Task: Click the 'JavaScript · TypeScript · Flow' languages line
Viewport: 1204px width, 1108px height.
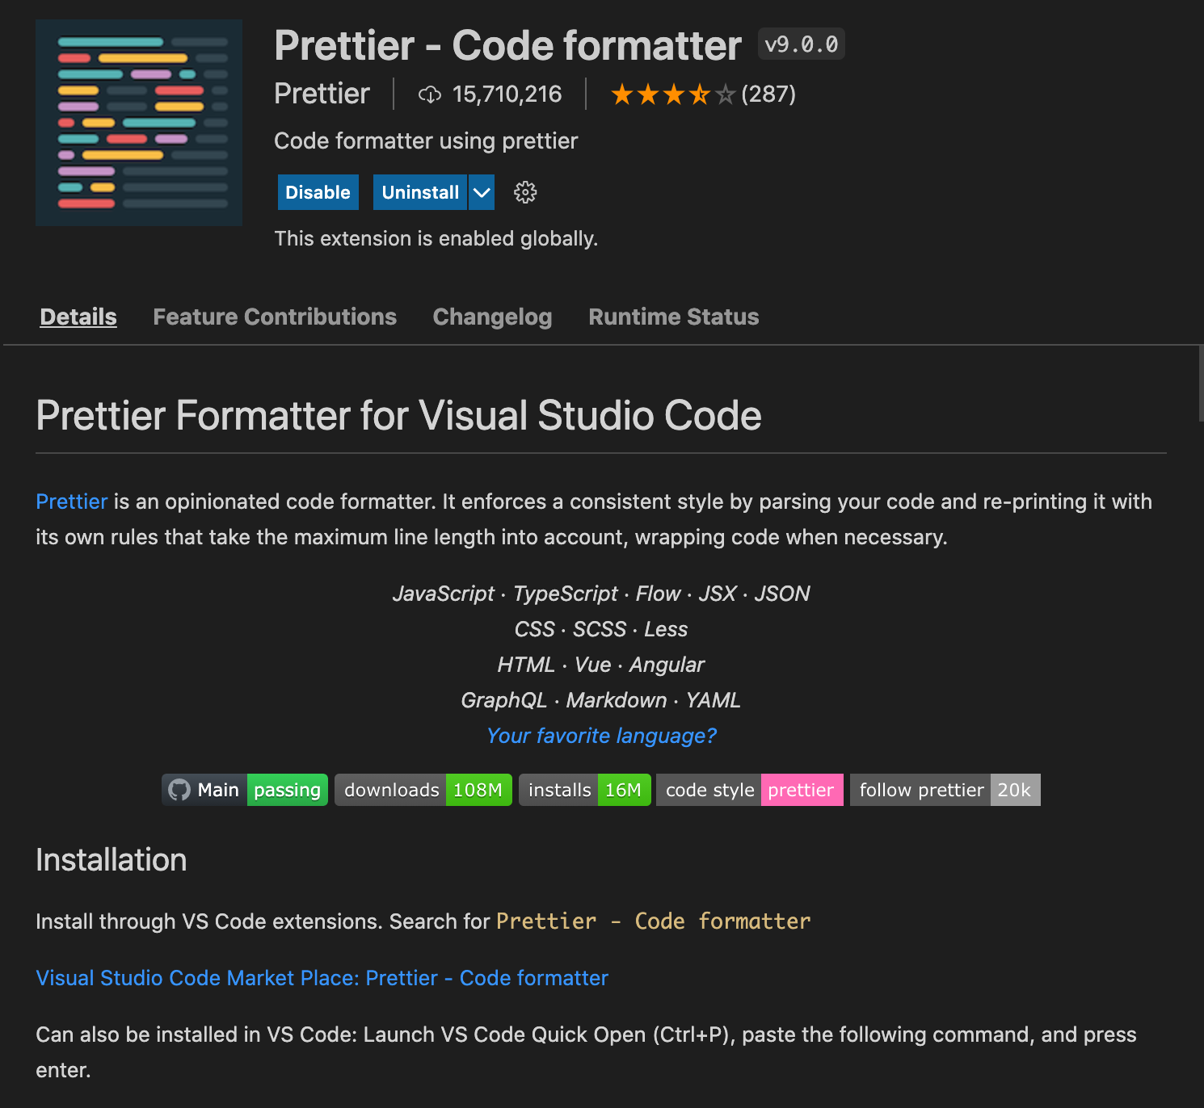Action: point(601,594)
